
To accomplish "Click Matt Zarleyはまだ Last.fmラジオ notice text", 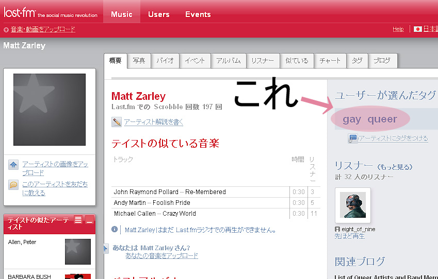I will coord(201,230).
